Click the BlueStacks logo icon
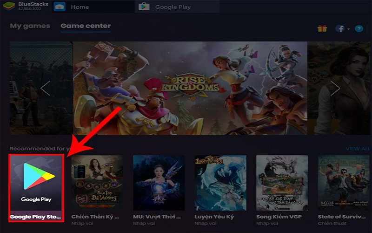 coord(9,6)
